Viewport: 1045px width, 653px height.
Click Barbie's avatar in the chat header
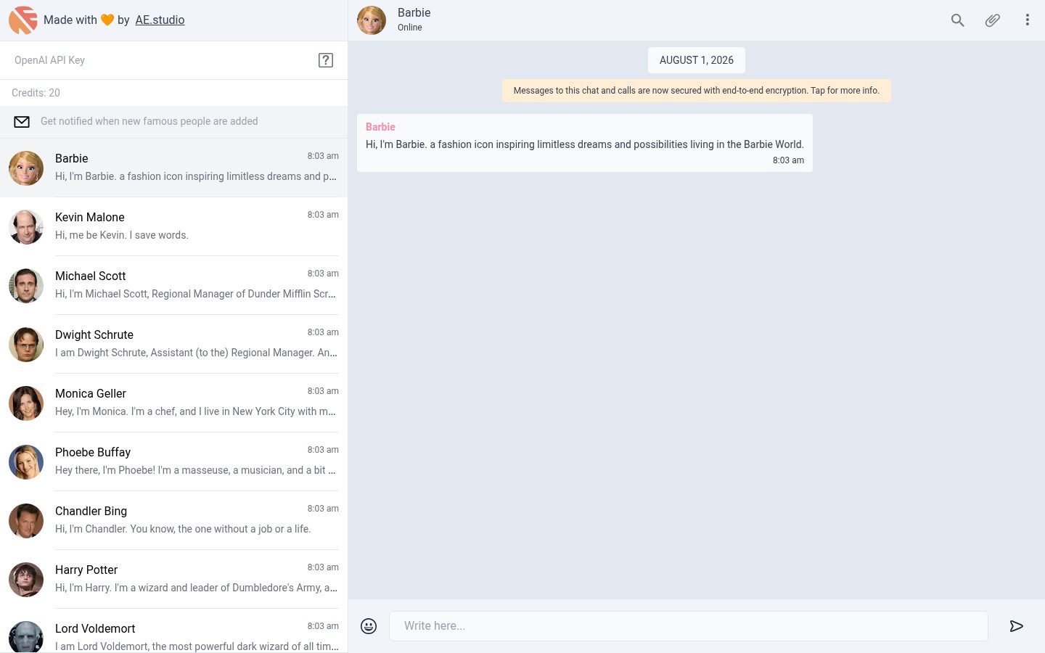coord(372,20)
